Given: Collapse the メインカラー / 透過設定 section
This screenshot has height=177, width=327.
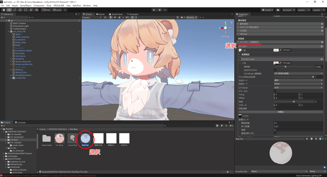Looking at the screenshot, I should click(x=280, y=42).
